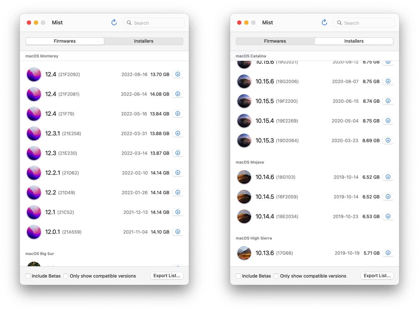The width and height of the screenshot is (419, 311).
Task: Select the Firmwares tab in left window
Action: click(65, 41)
